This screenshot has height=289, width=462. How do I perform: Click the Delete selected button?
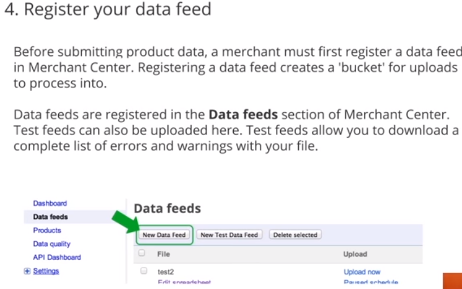[x=295, y=235]
